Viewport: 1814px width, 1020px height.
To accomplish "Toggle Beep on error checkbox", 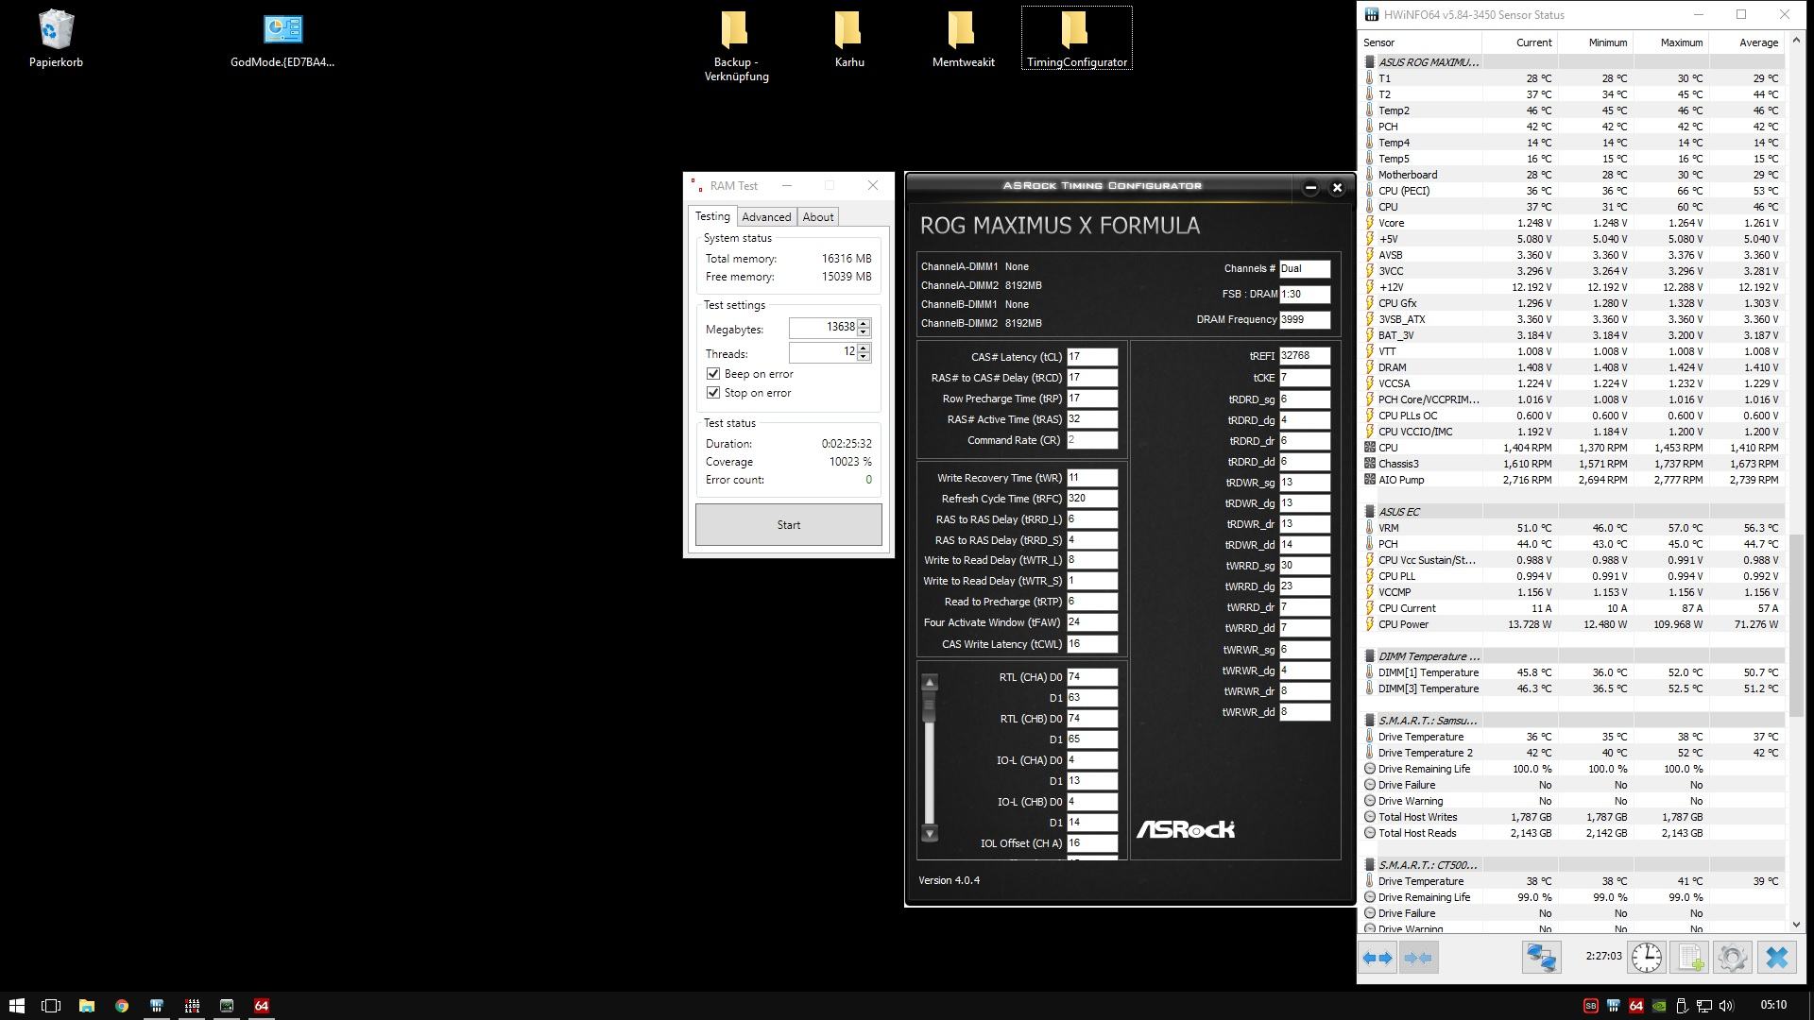I will point(713,374).
